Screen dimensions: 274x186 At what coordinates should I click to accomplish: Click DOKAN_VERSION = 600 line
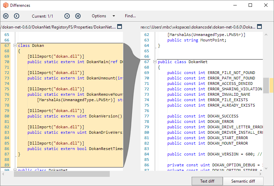click(x=215, y=154)
